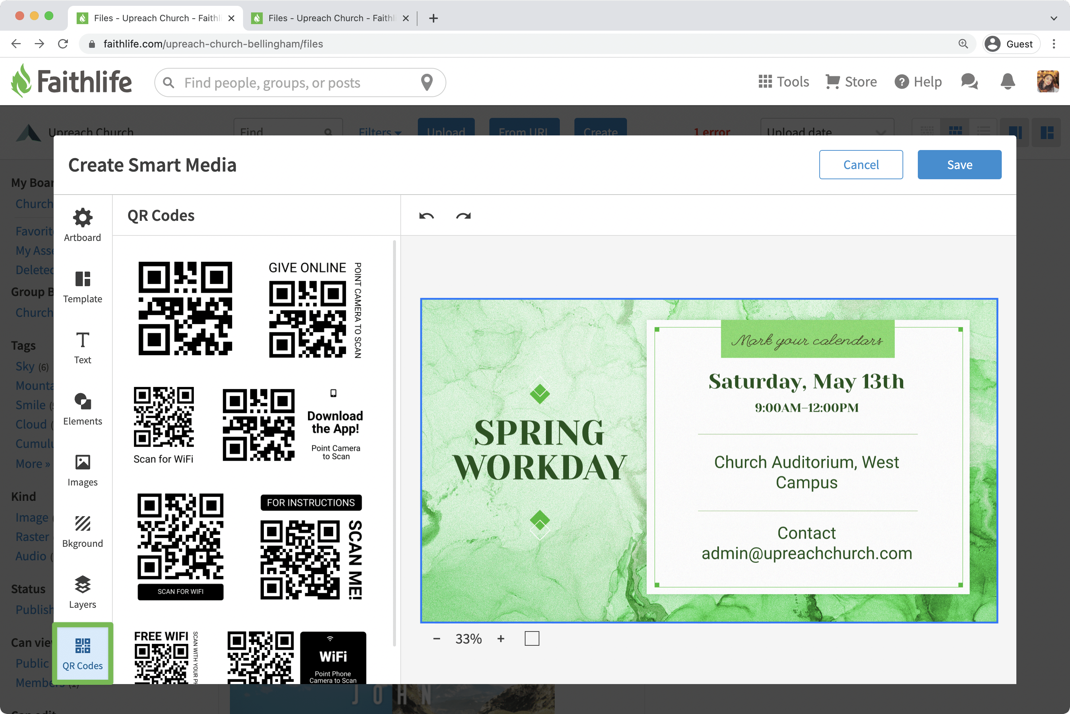Open the messages chat icon
This screenshot has width=1070, height=714.
(x=969, y=81)
